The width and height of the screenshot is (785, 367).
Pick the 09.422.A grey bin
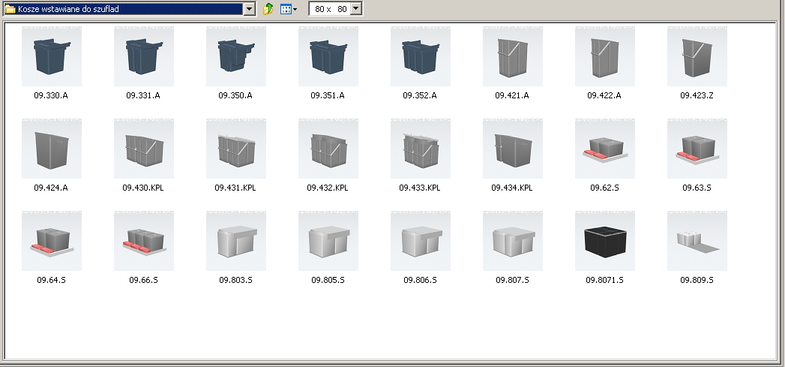[x=604, y=56]
